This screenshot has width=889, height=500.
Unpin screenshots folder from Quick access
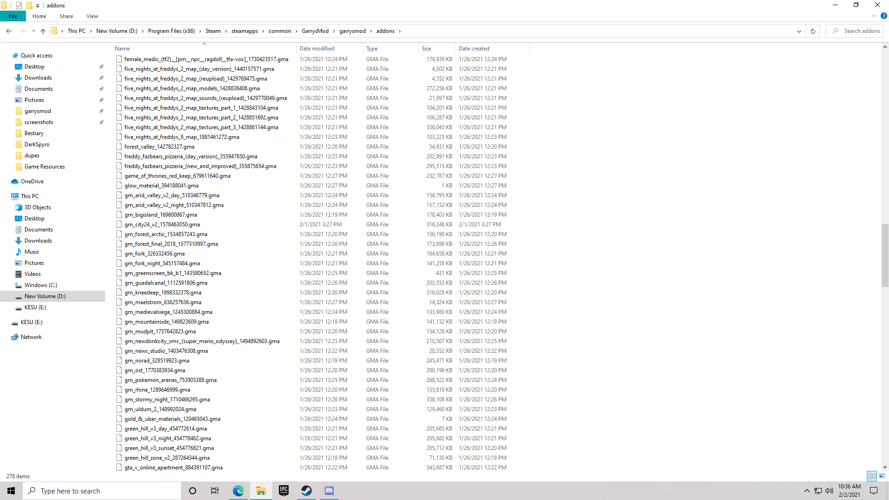point(101,122)
